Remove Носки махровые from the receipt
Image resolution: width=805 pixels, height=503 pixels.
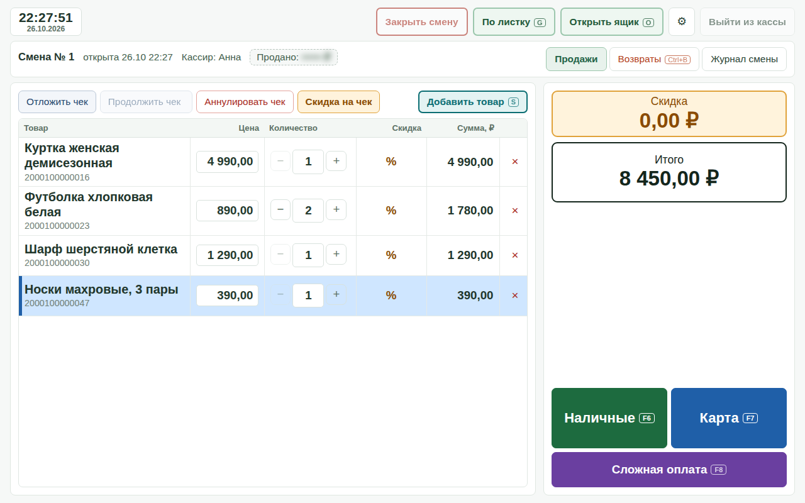click(515, 296)
